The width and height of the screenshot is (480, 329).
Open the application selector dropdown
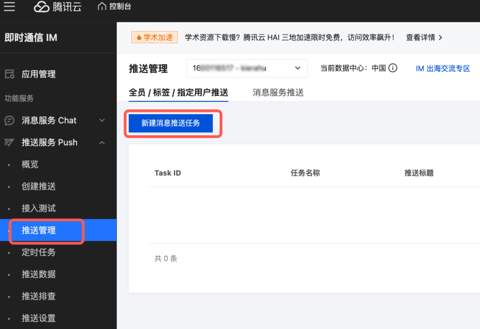(x=247, y=68)
